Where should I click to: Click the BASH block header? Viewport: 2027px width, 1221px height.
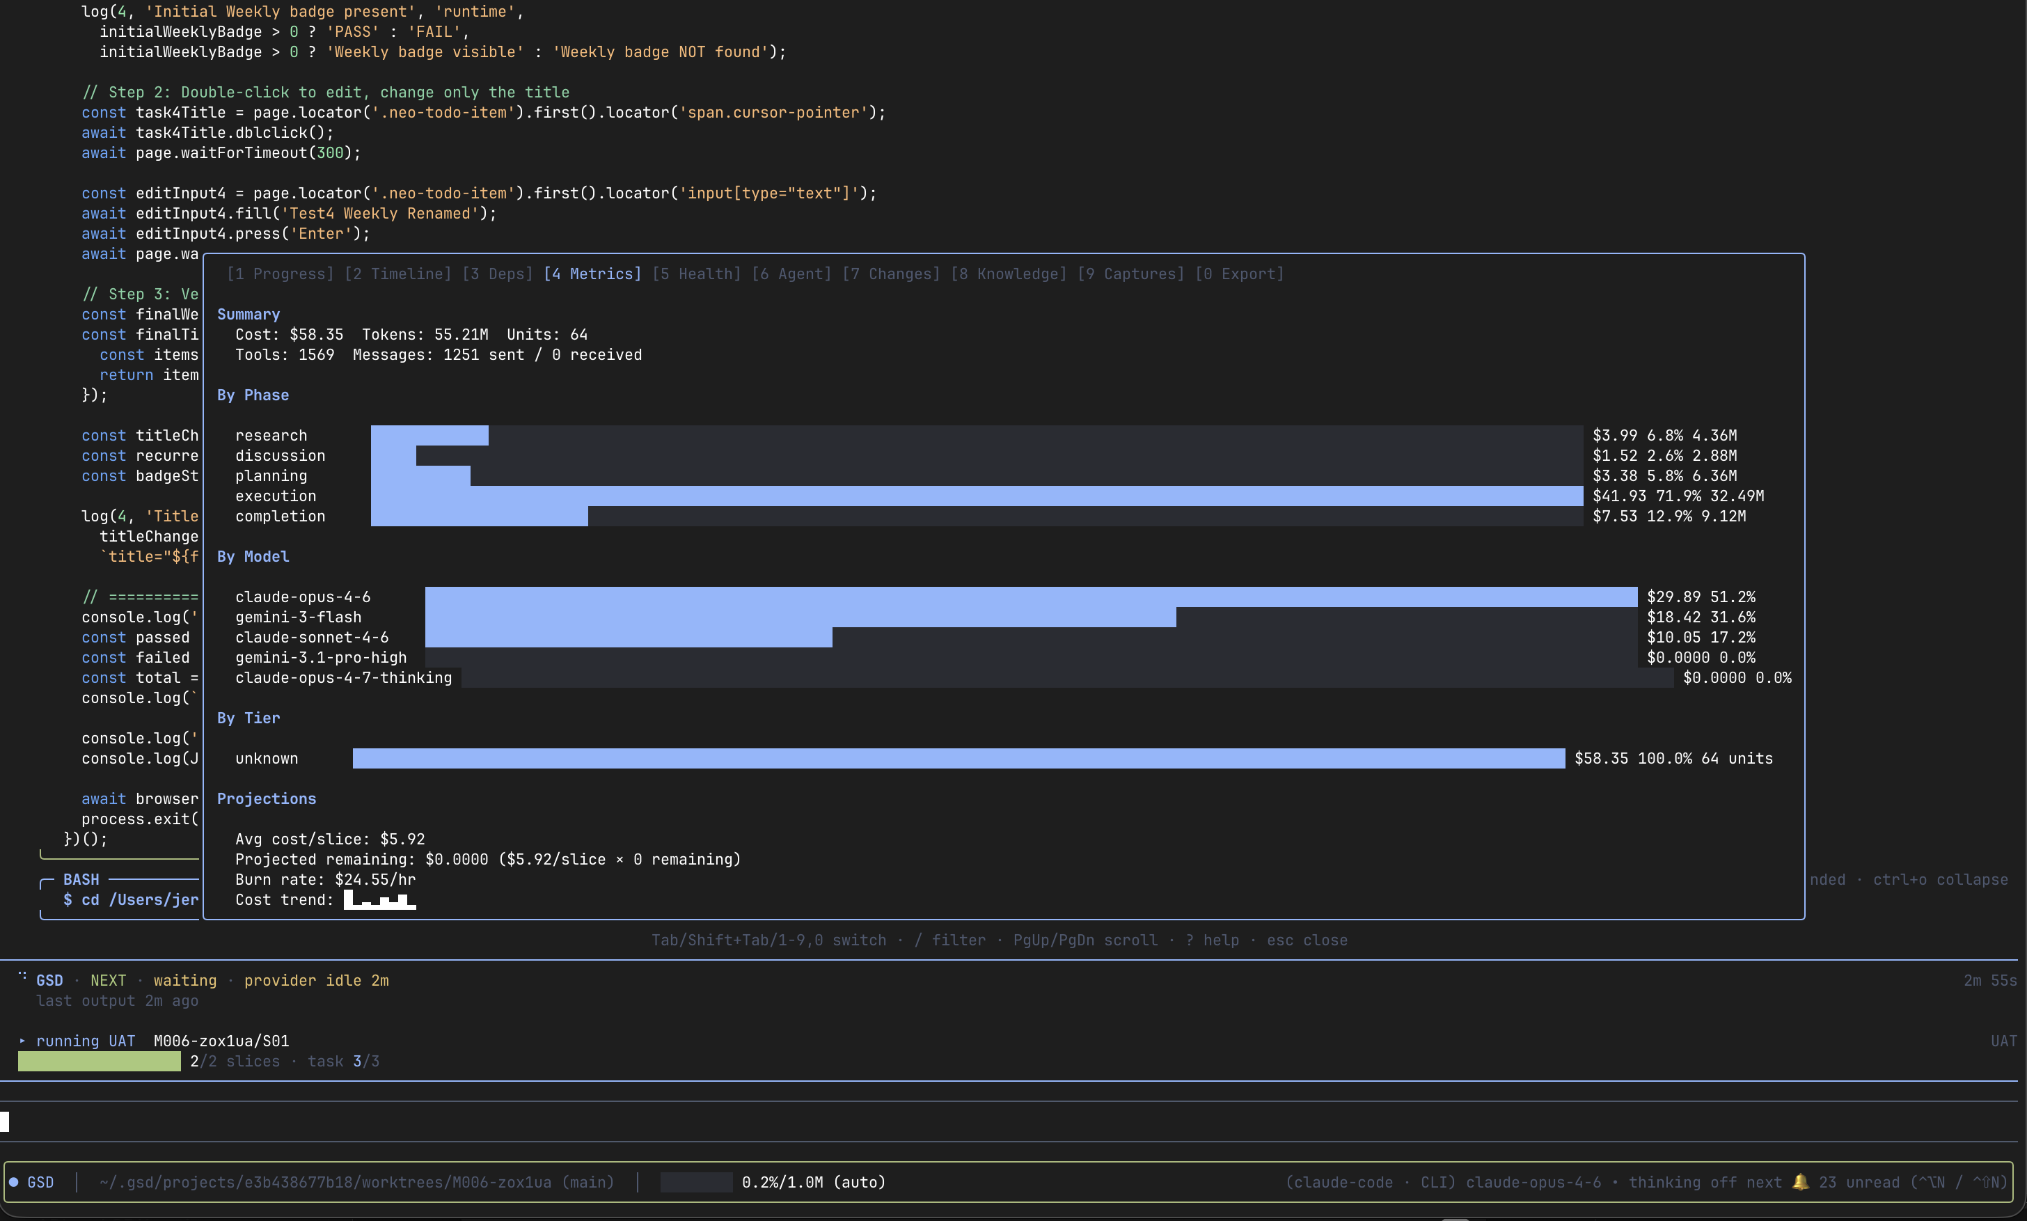(x=81, y=879)
